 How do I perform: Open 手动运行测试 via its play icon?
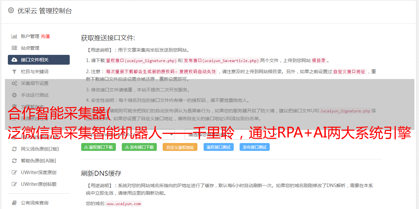[14, 95]
